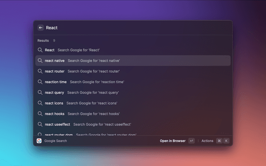Click the Google Search logo icon
Screen dimensions: 266x166
click(39, 141)
